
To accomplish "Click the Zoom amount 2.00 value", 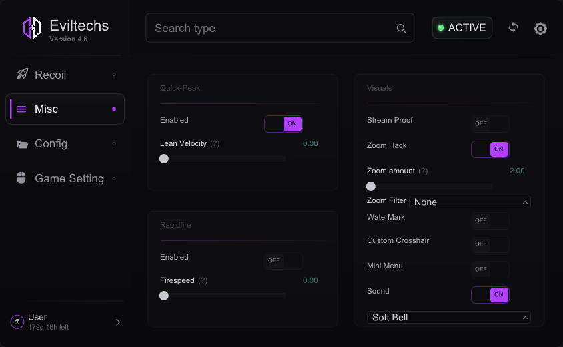I will pos(517,171).
